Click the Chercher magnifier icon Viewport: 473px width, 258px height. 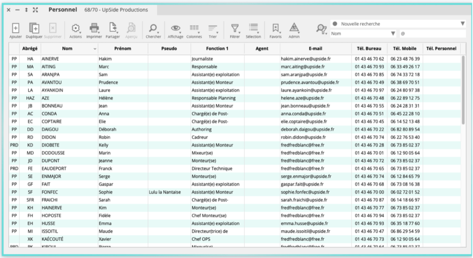tap(153, 29)
